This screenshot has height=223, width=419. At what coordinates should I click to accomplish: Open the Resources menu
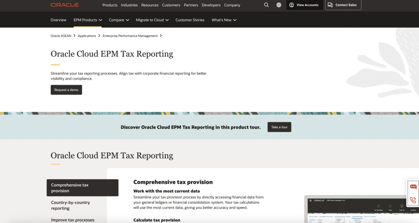coord(150,5)
